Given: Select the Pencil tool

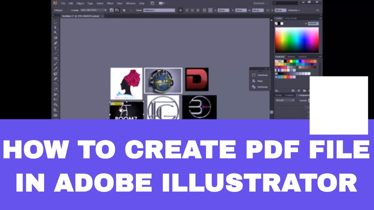Looking at the screenshot, I should 56,69.
